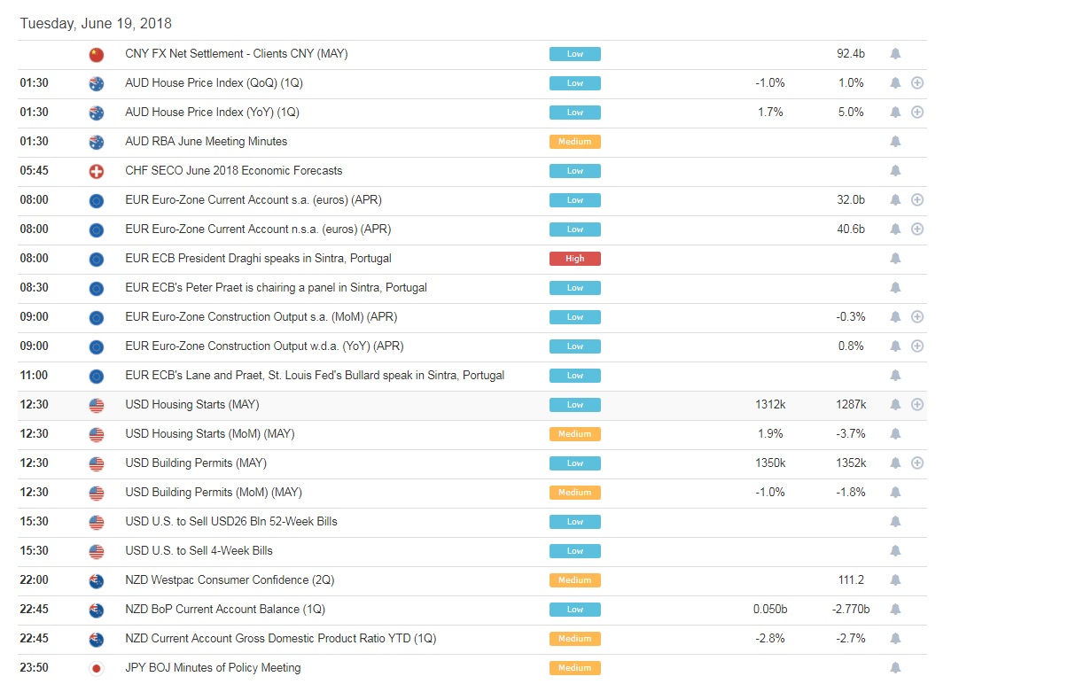1068x692 pixels.
Task: Expand details for AUD House Price Index (QoQ)
Action: (917, 83)
